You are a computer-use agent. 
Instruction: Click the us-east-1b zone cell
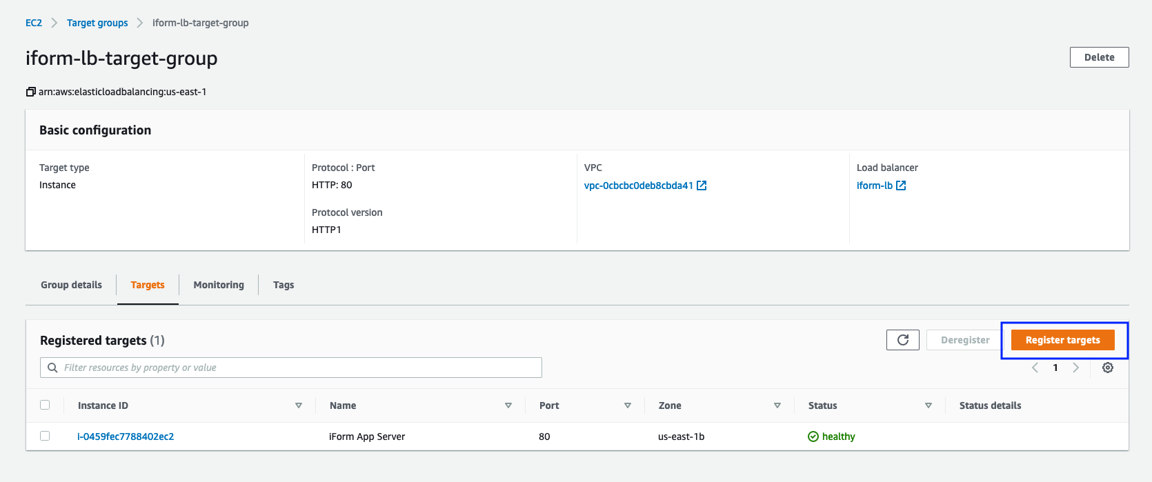[x=681, y=436]
